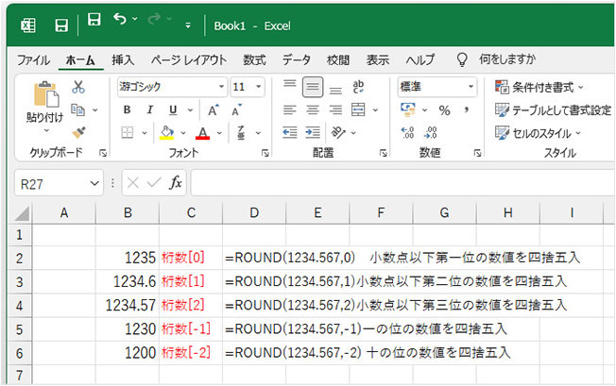616x386 pixels.
Task: Click the Name Box showing R27
Action: tap(59, 183)
